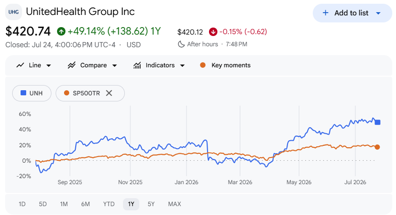Toggle the SP500TR series chip
This screenshot has height=215, width=396.
point(82,93)
